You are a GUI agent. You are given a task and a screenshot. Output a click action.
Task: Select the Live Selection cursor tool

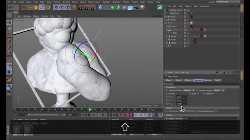pyautogui.click(x=24, y=7)
